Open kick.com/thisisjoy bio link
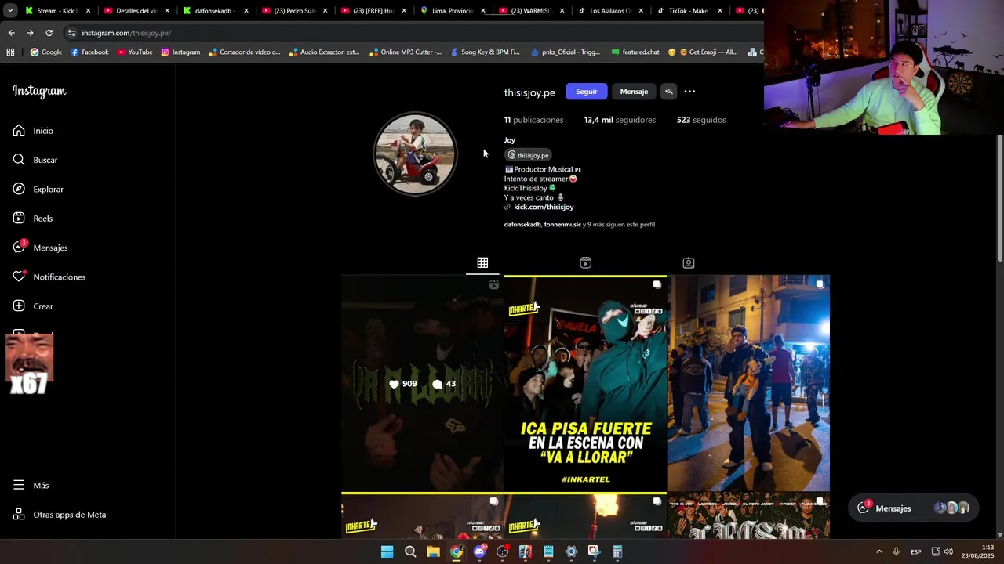1004x564 pixels. (543, 207)
